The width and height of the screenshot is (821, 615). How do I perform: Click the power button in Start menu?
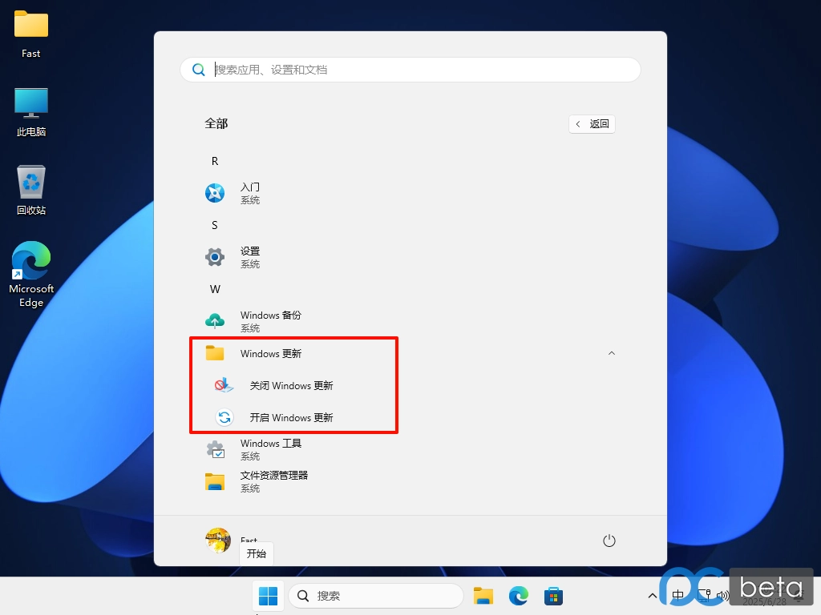tap(609, 541)
